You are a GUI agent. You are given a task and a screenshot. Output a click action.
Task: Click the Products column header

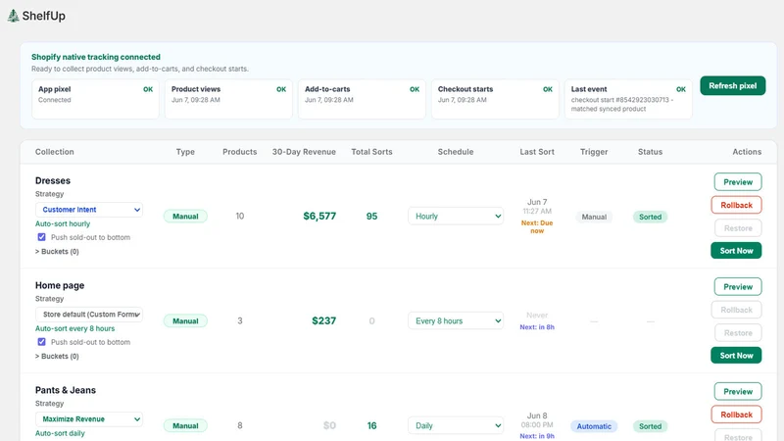click(x=239, y=152)
